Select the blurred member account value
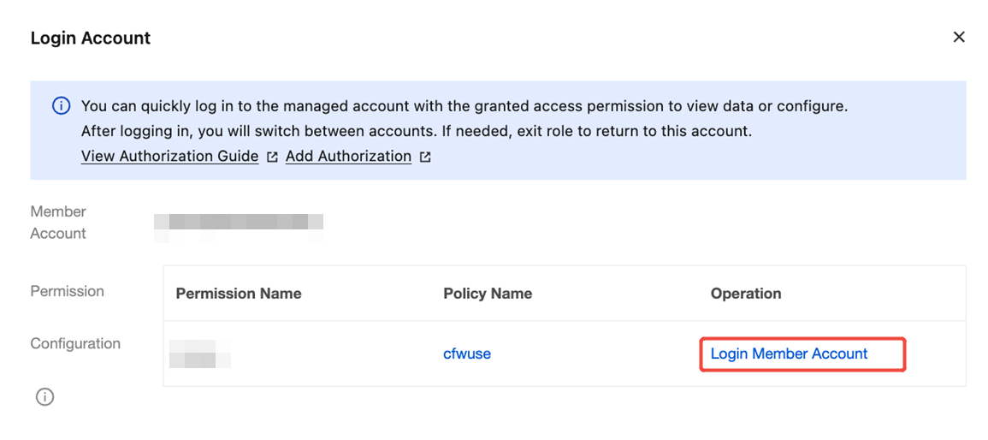The image size is (988, 440). pos(239,228)
